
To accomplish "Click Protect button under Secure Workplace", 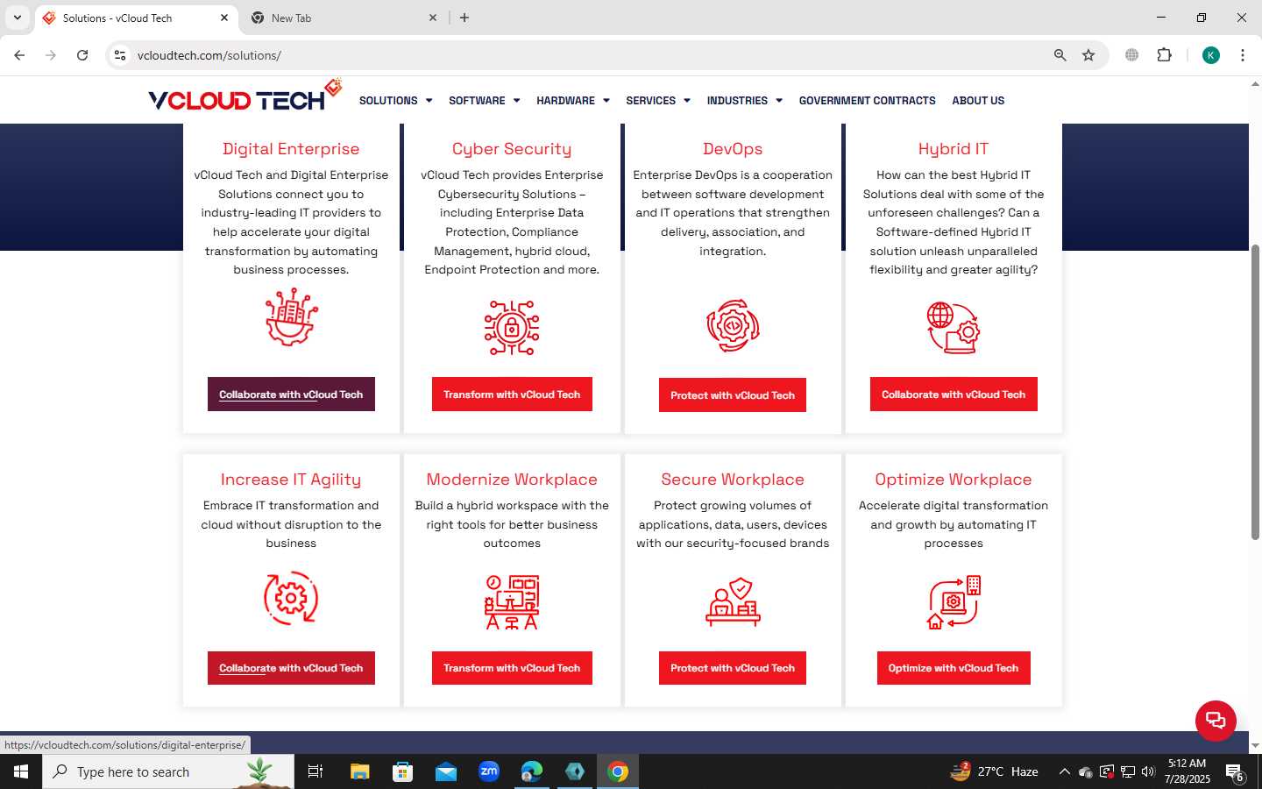I will tap(733, 668).
